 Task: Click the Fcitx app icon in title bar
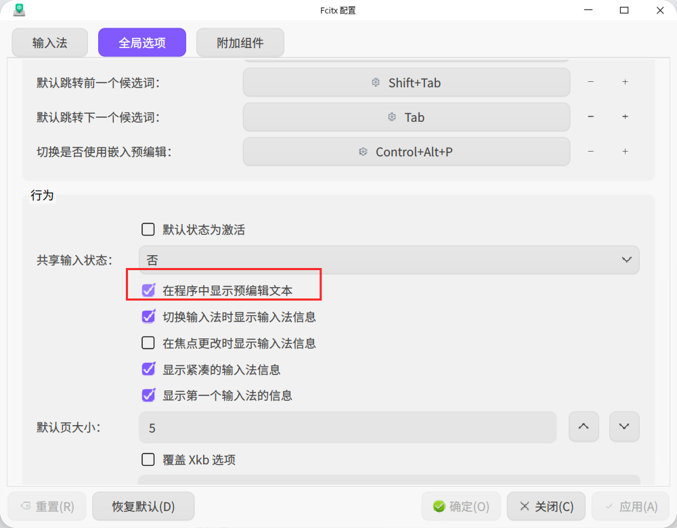tap(19, 10)
